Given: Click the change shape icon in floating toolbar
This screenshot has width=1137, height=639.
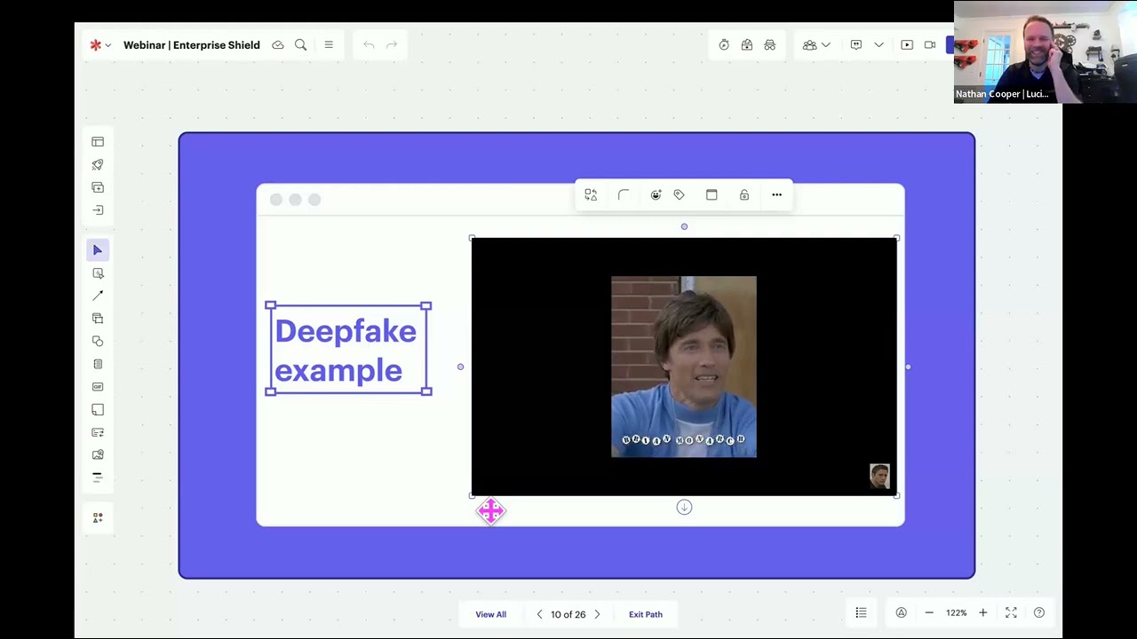Looking at the screenshot, I should point(591,195).
